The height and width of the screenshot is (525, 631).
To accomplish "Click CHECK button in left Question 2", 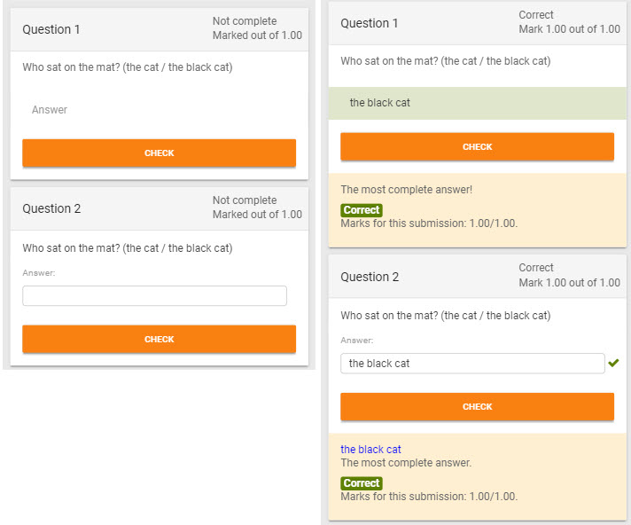I will click(x=159, y=339).
